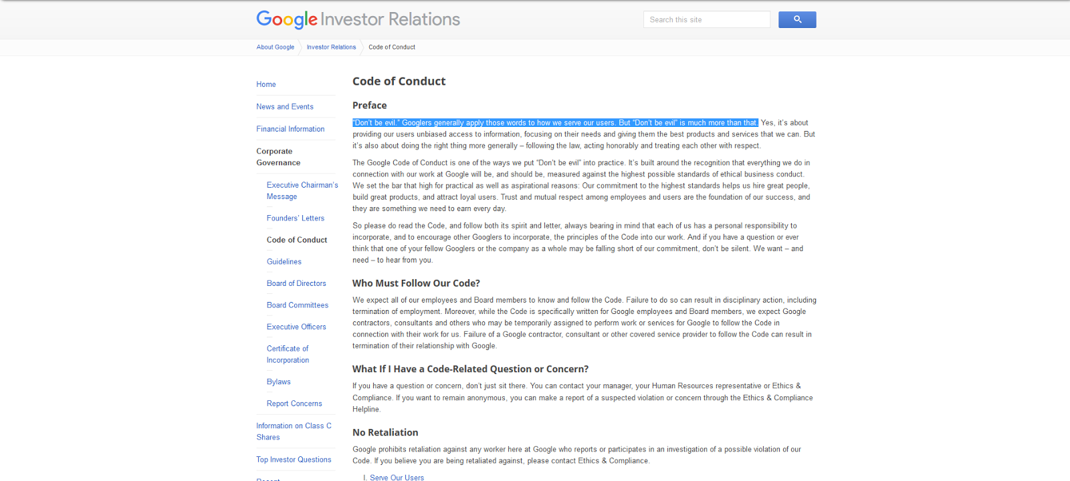Open Executive Chairman's Message page
Screen dimensions: 1070x481
(302, 190)
